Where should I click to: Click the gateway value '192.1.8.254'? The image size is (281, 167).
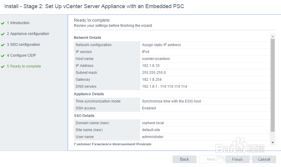point(152,80)
